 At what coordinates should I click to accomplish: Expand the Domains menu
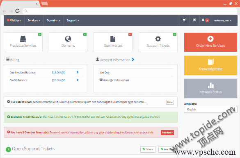pos(53,21)
